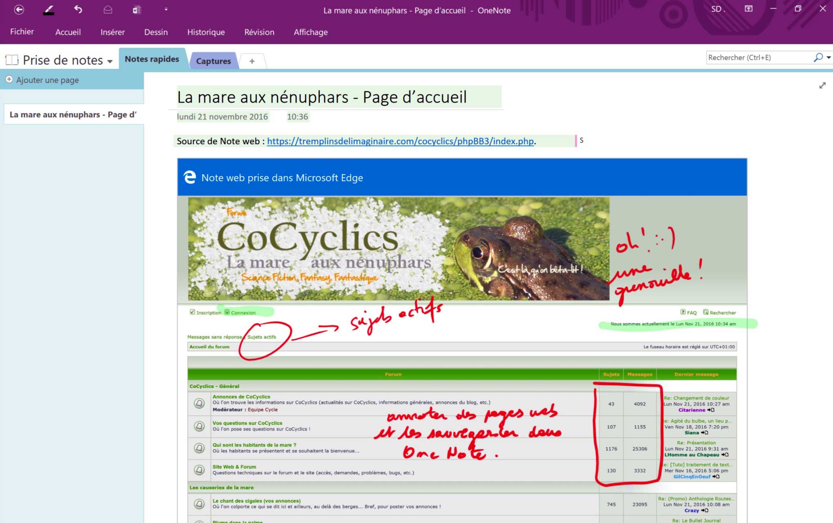
Task: Click the plus icon beside Ajouter une page
Action: (9, 80)
